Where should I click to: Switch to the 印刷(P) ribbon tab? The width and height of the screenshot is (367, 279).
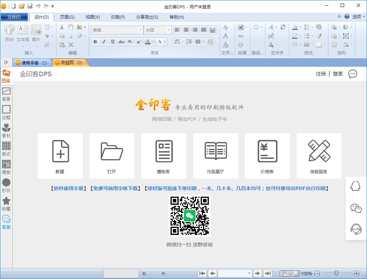tap(118, 17)
